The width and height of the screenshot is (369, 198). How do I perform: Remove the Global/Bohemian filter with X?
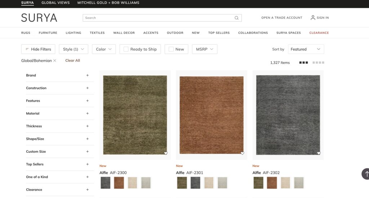pyautogui.click(x=55, y=60)
